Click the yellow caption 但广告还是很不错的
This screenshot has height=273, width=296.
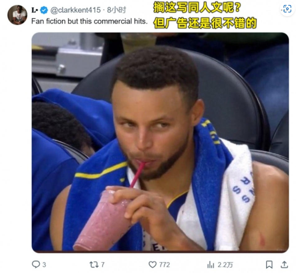205,23
